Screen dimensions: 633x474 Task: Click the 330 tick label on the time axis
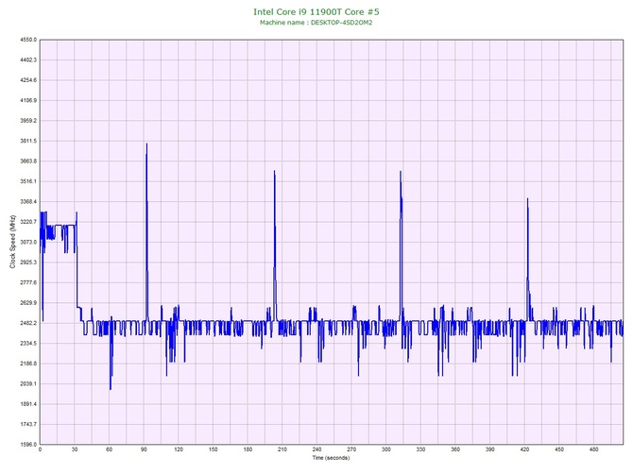pyautogui.click(x=420, y=449)
